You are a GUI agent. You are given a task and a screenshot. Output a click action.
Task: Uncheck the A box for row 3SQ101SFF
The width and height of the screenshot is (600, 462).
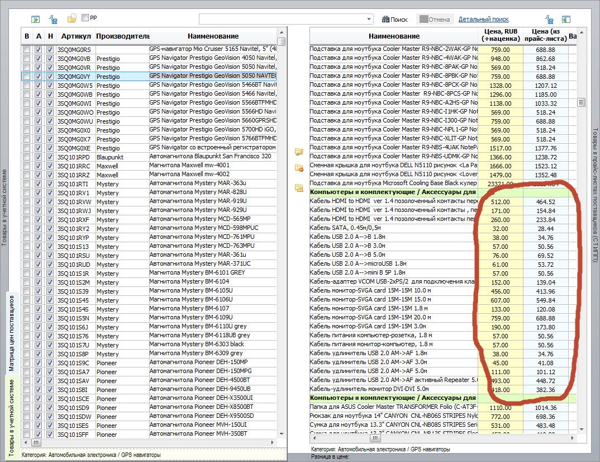(38, 435)
